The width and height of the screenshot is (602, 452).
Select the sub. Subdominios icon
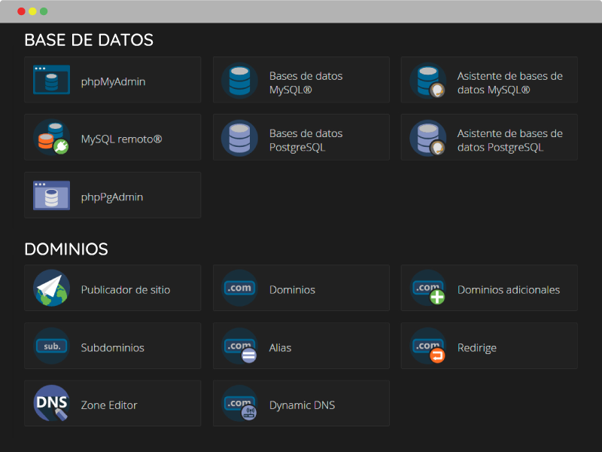click(x=51, y=346)
